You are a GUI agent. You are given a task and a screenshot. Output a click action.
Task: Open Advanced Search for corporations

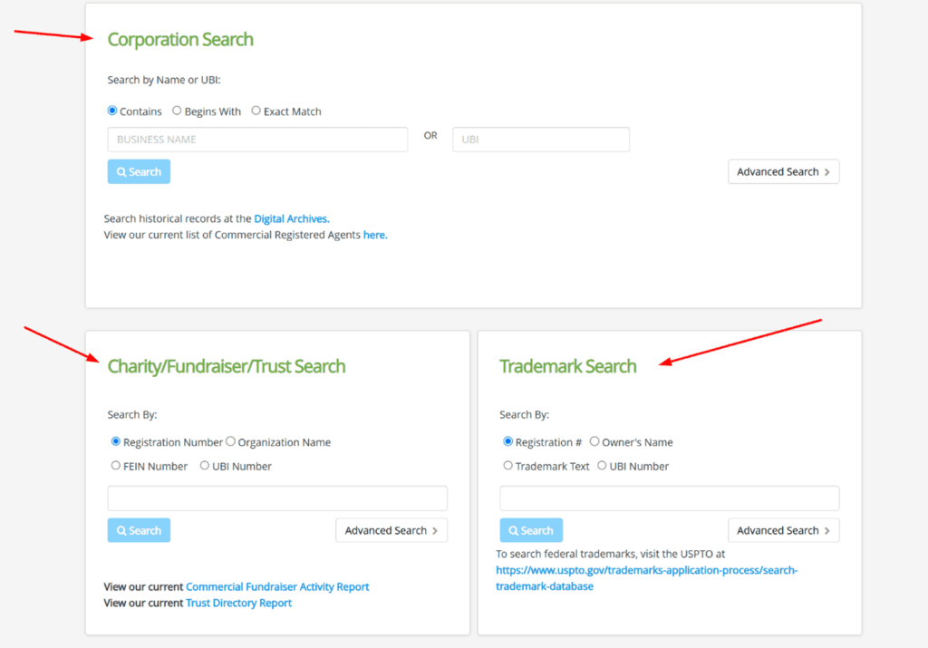[782, 171]
